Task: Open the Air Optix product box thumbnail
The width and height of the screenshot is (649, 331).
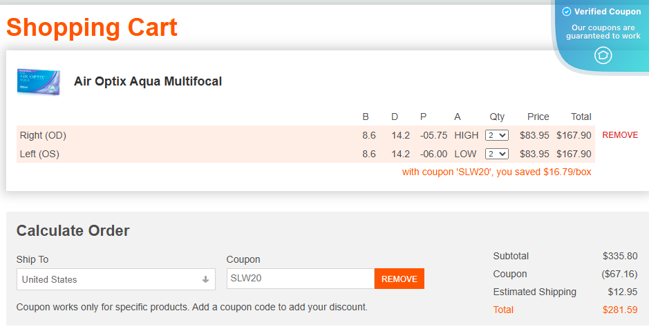Action: (x=39, y=81)
